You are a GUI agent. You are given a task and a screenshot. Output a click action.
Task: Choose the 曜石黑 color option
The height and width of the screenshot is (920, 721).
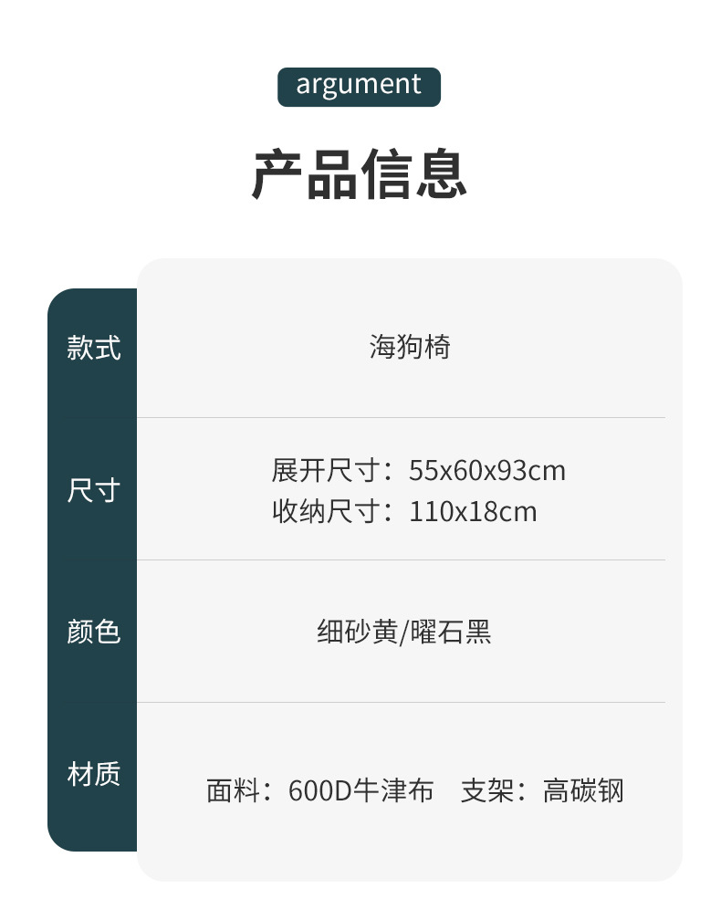tap(452, 632)
